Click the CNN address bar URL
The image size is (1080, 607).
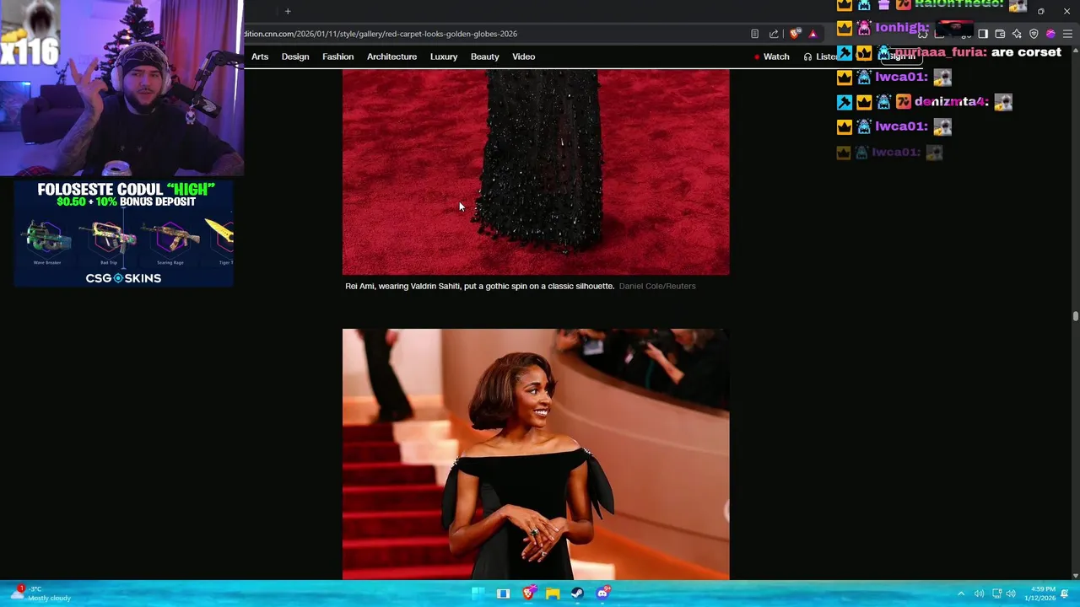tap(381, 34)
